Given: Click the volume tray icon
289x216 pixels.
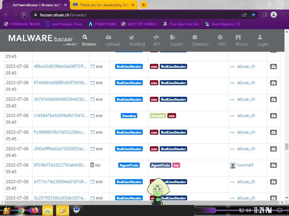Looking at the screenshot, I should point(248,210).
